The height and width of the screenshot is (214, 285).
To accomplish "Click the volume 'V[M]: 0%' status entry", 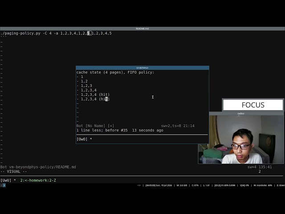I will (244, 185).
